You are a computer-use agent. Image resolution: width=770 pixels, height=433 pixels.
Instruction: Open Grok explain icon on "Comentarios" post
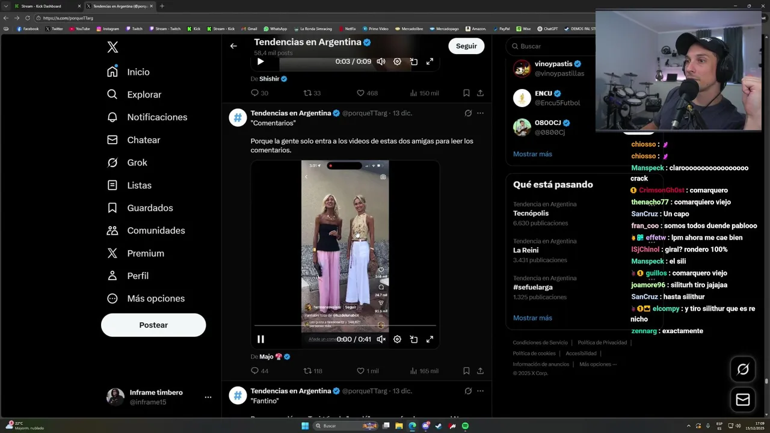coord(468,113)
